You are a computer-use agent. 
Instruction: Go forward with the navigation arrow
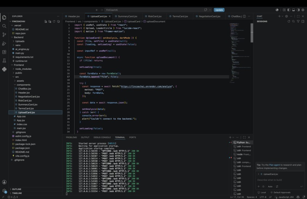(x=102, y=10)
